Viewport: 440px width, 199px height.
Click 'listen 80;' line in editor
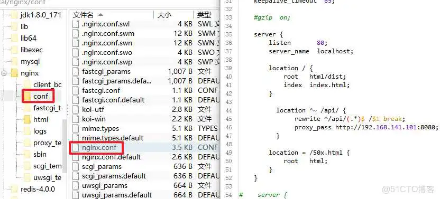(x=298, y=43)
